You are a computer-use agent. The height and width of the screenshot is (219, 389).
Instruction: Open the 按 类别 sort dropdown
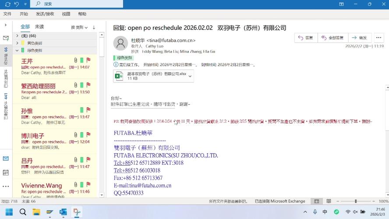[79, 27]
